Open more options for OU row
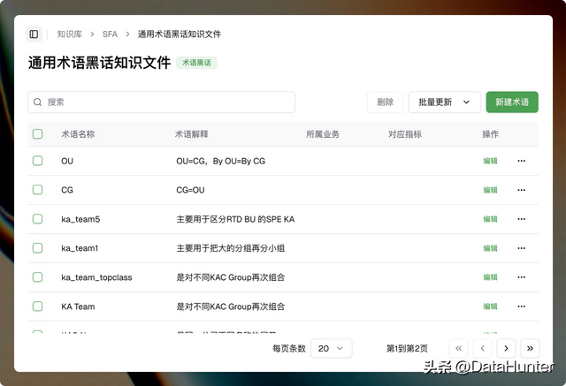Screen dimensions: 566x386 click(x=521, y=161)
